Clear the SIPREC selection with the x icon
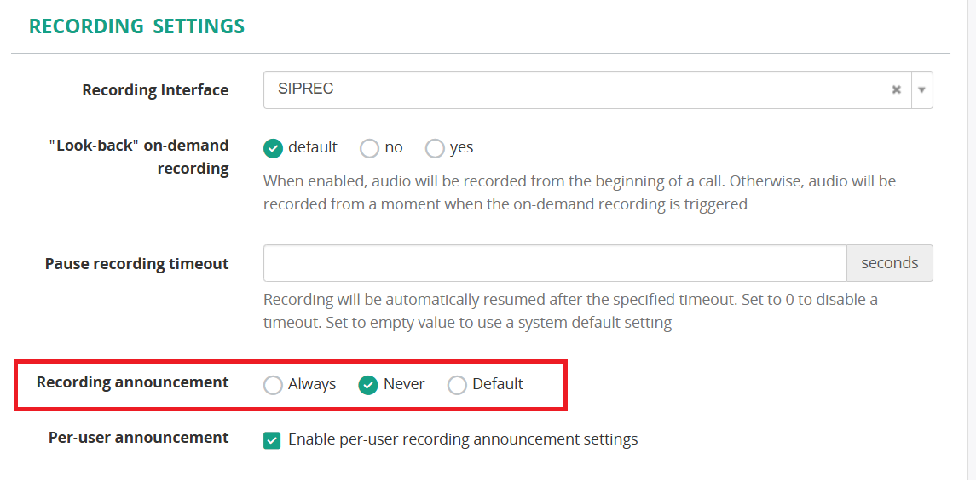 [896, 89]
